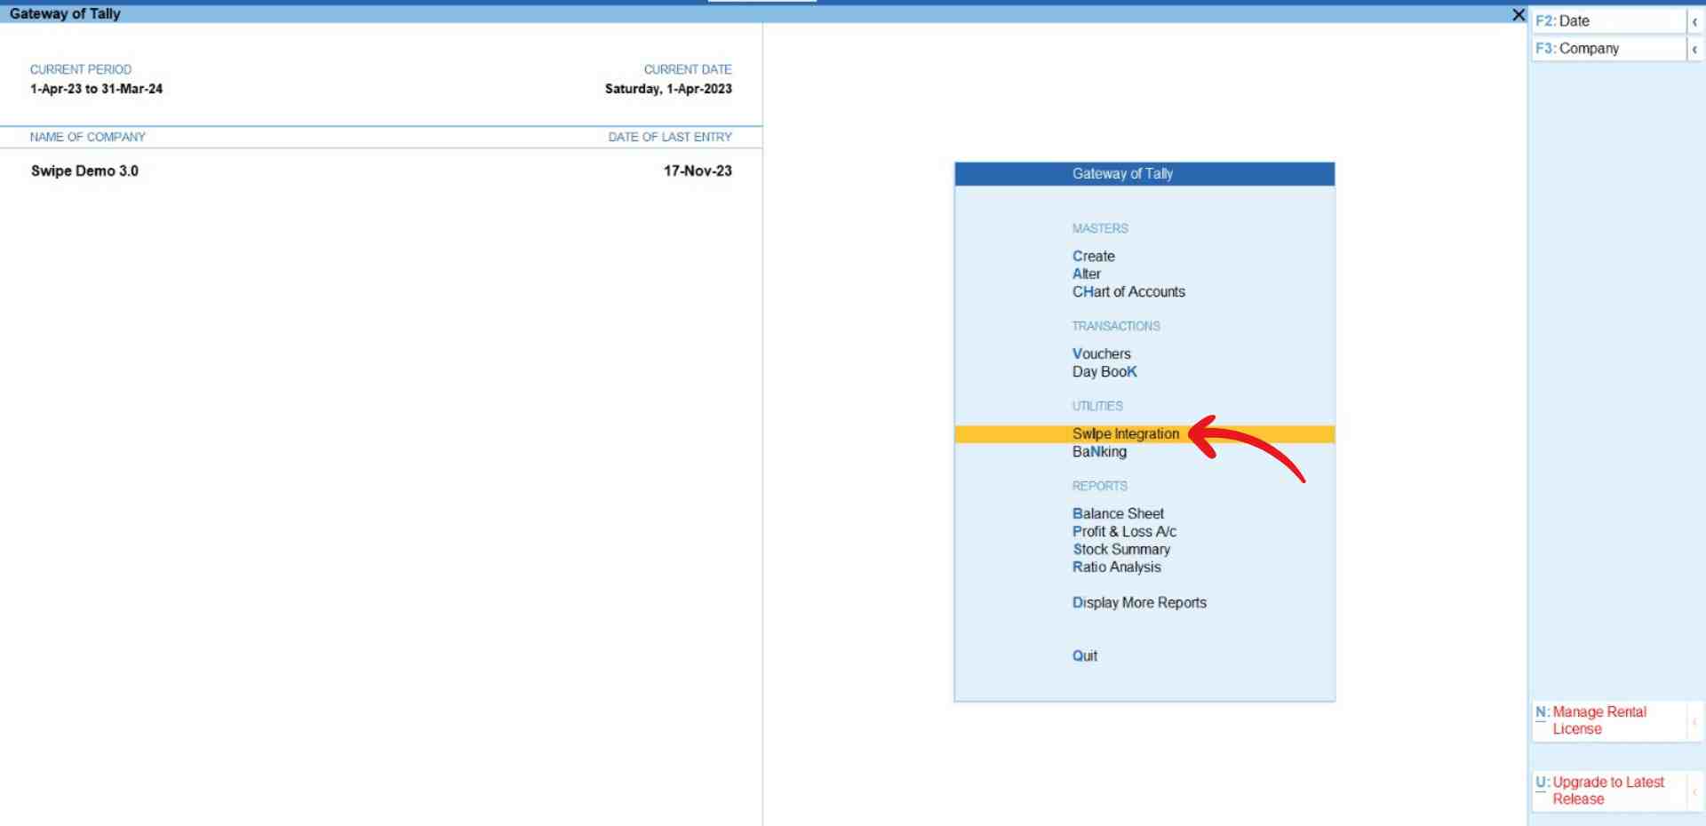Click the UTILITIES section heading
The image size is (1706, 826).
click(1097, 406)
